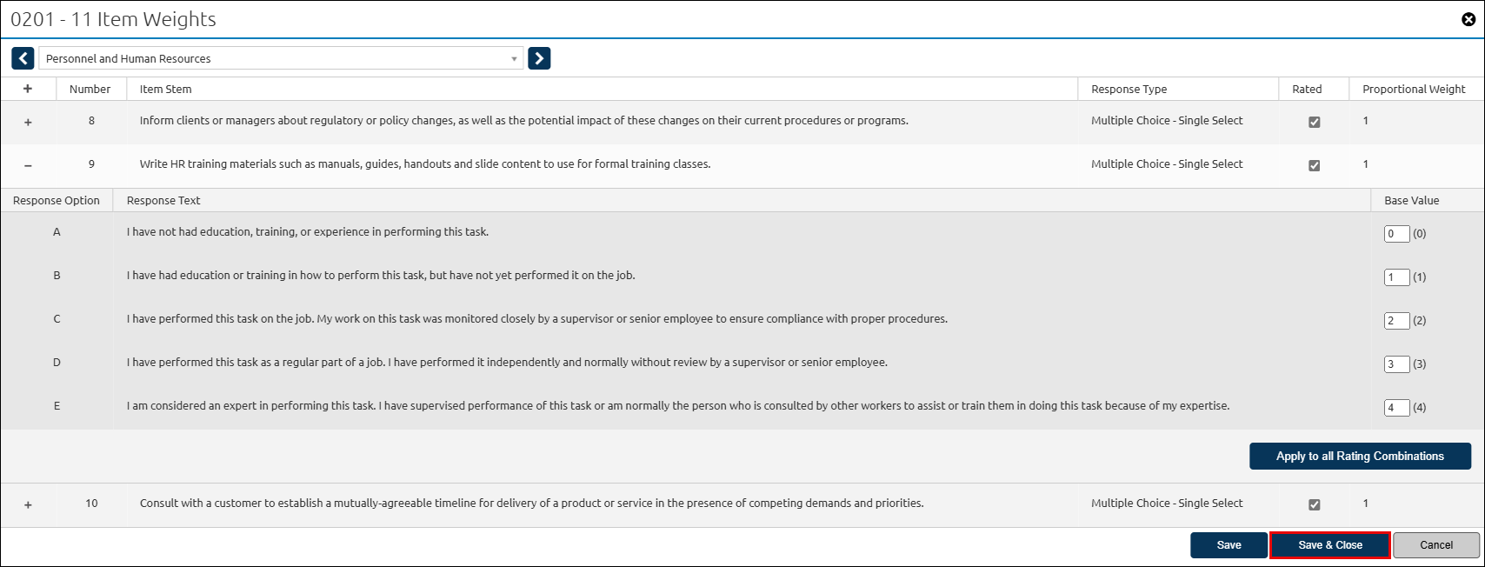The height and width of the screenshot is (567, 1485).
Task: Toggle the Rated checkbox for item 10
Action: pos(1314,504)
